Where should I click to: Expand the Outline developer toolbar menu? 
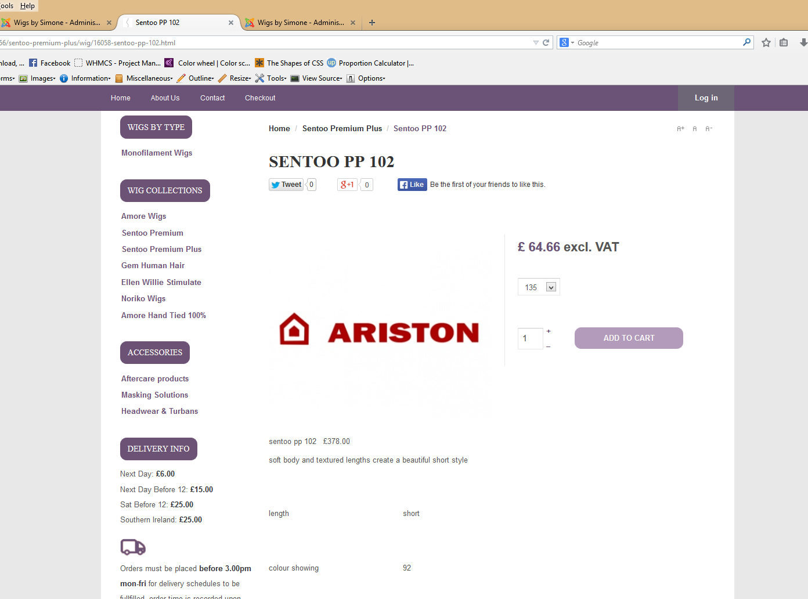coord(196,78)
